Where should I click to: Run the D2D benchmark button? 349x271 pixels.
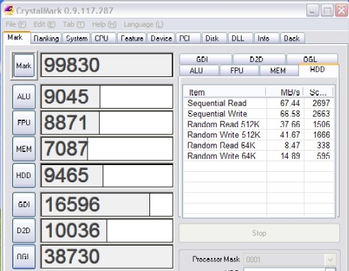(24, 230)
